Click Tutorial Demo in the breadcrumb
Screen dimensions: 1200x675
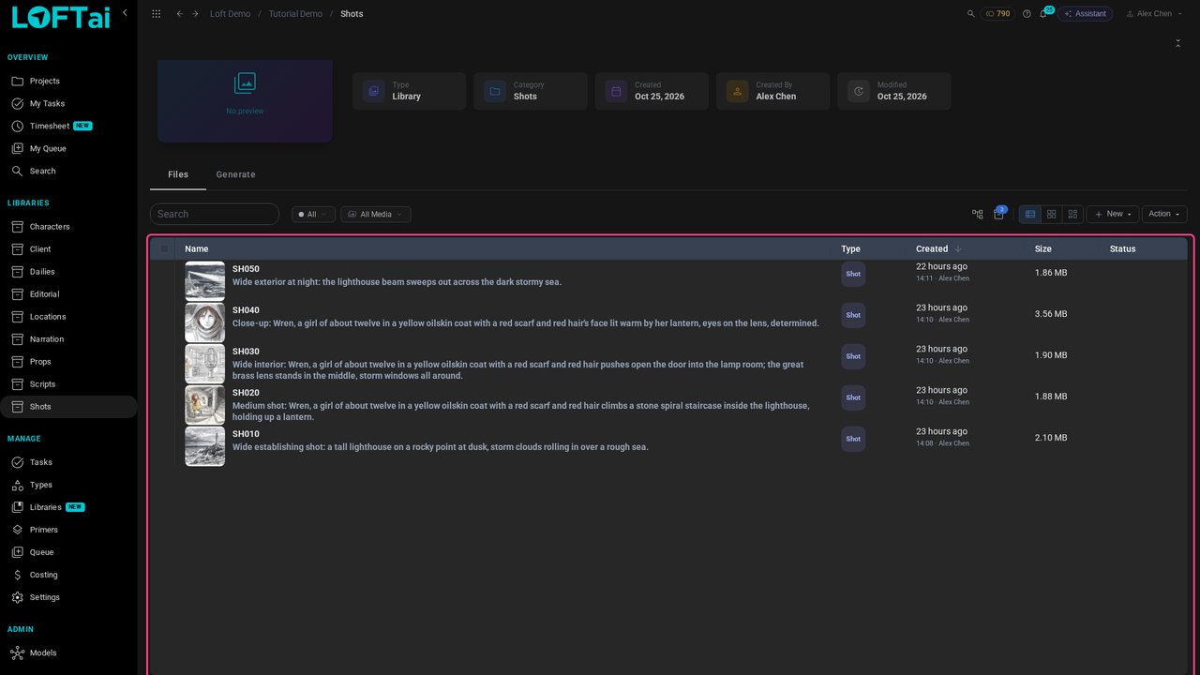tap(295, 14)
